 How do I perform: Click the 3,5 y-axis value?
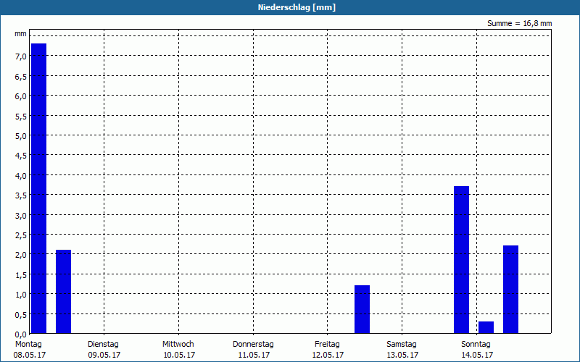tap(21, 195)
